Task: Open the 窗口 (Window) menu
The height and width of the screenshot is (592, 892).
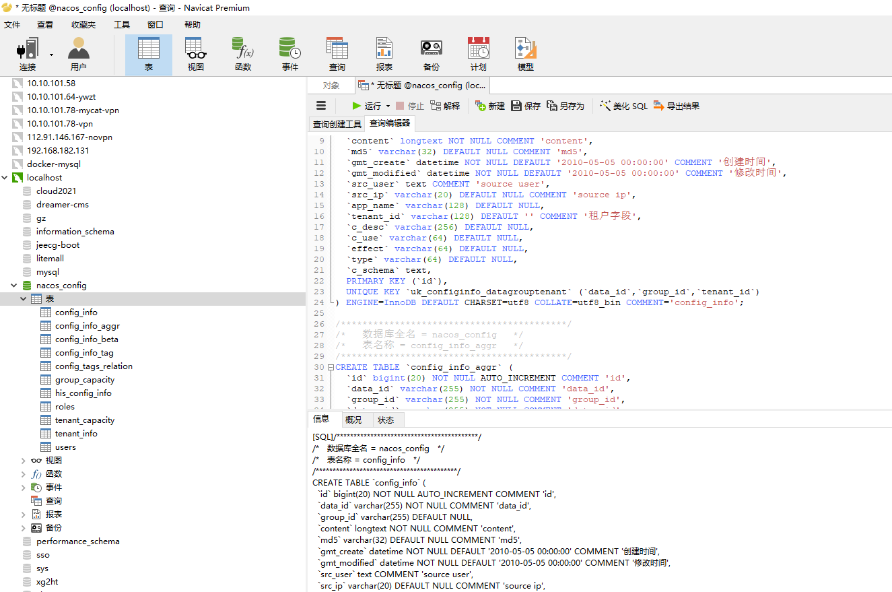Action: click(x=156, y=25)
